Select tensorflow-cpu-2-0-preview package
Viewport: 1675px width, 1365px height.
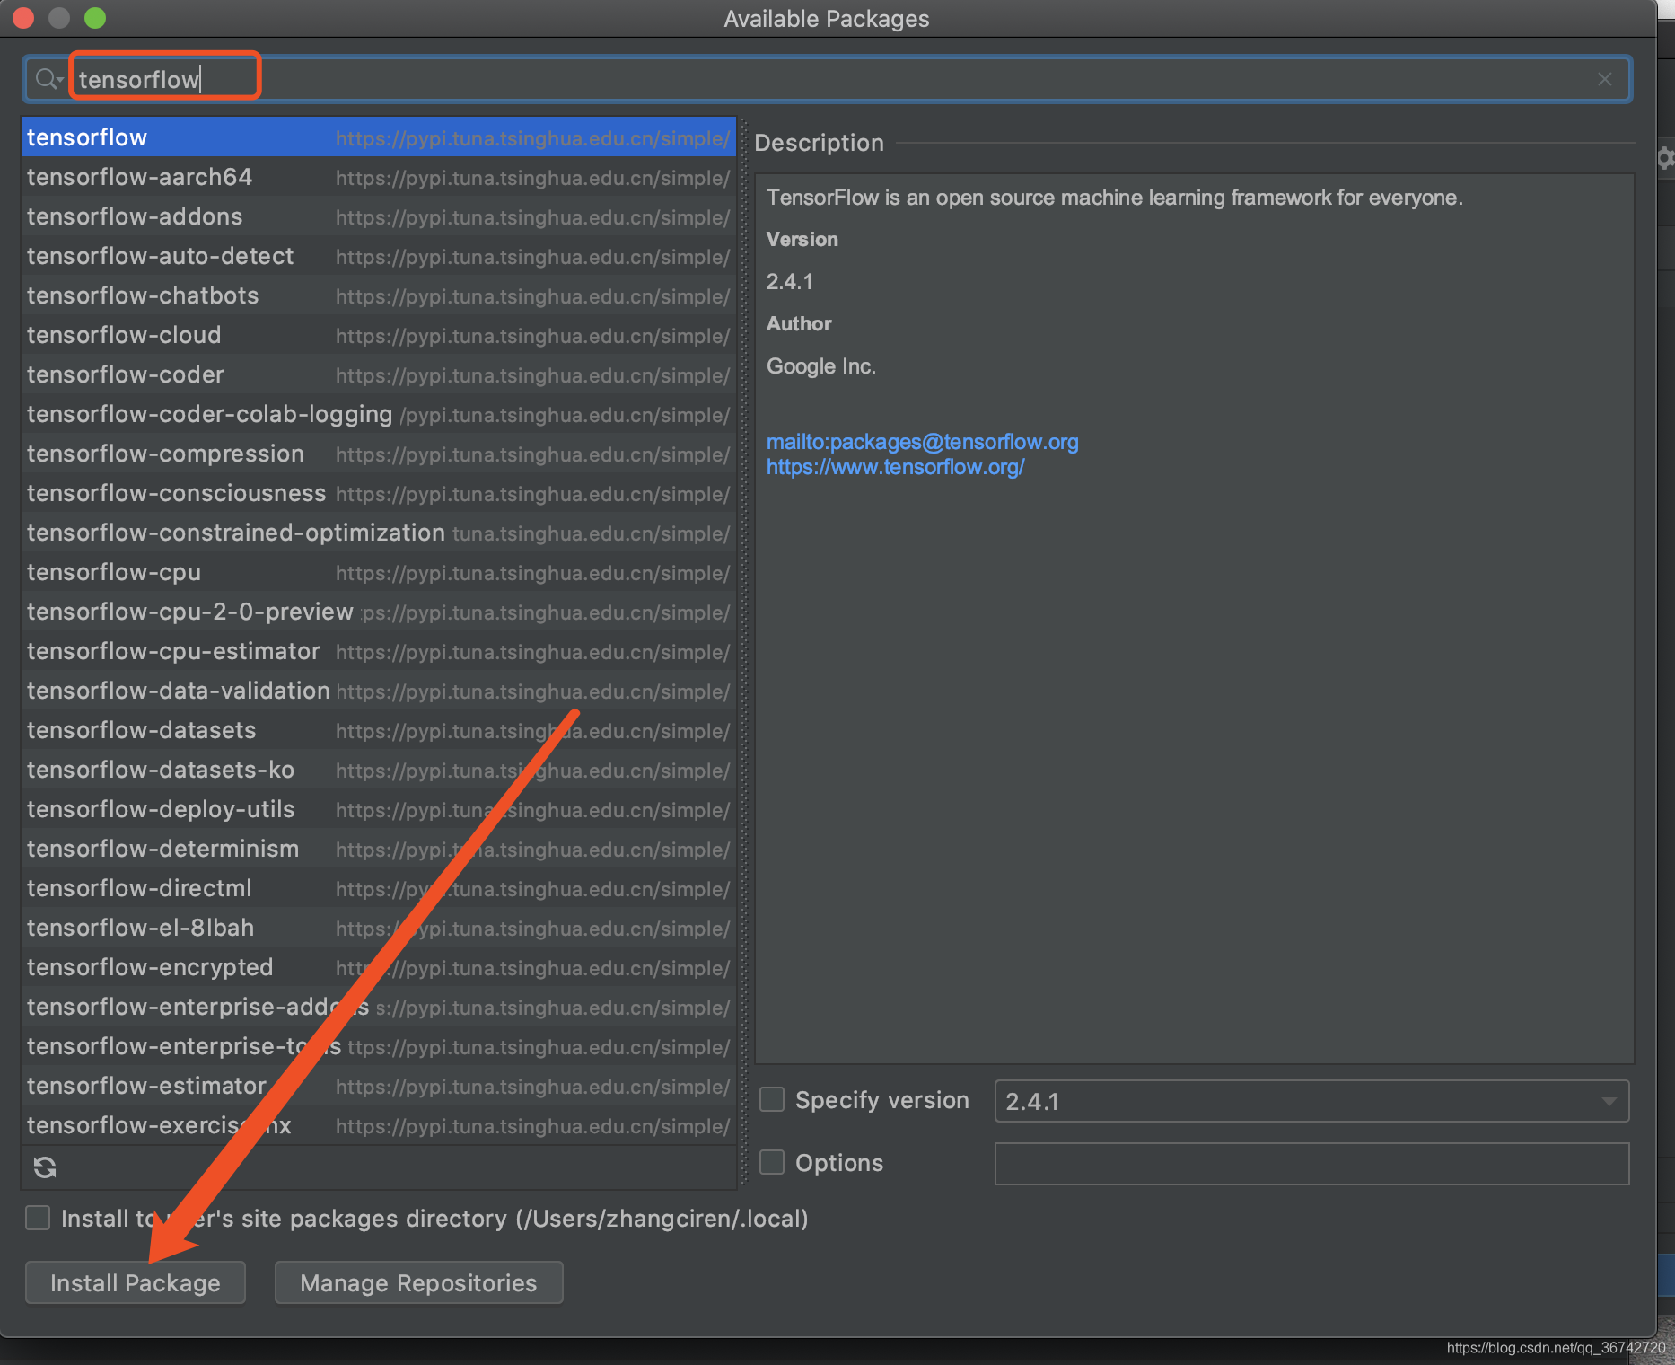[379, 612]
